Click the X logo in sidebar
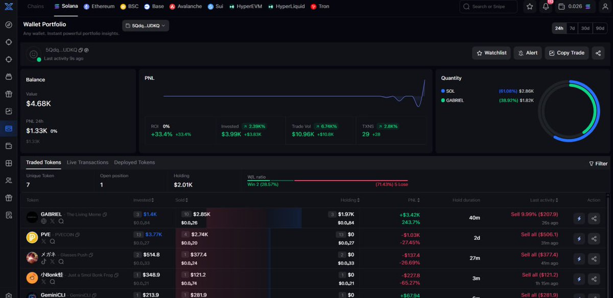The width and height of the screenshot is (613, 298). [x=9, y=7]
